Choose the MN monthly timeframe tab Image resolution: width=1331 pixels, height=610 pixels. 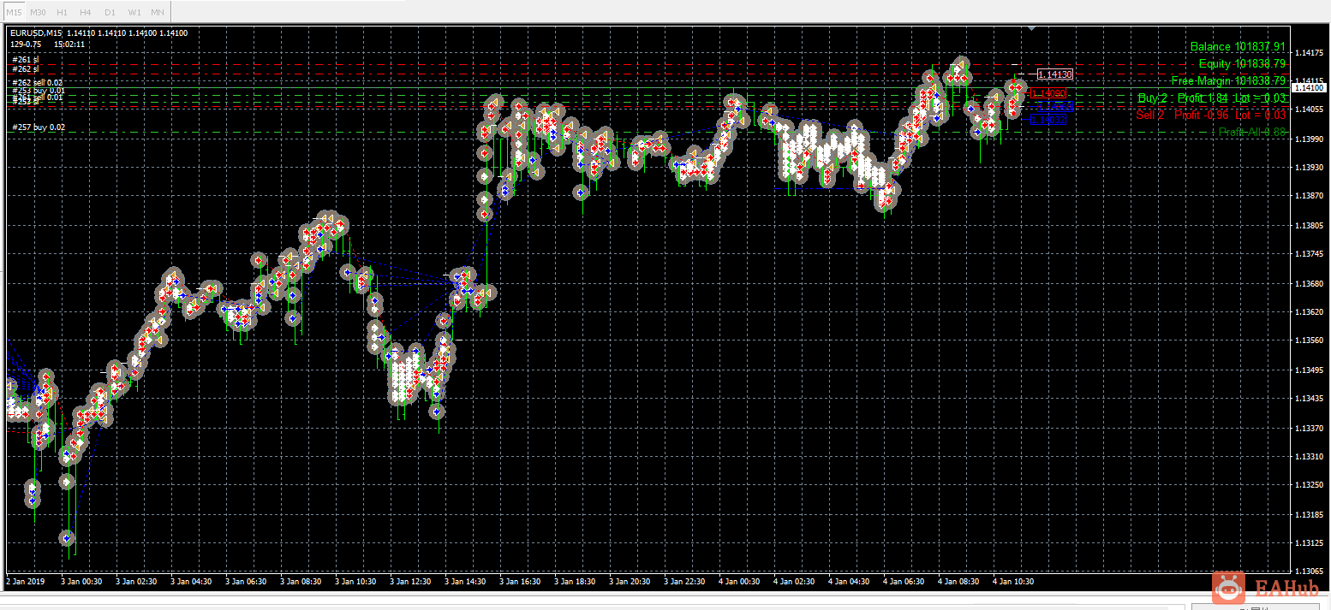(x=158, y=12)
